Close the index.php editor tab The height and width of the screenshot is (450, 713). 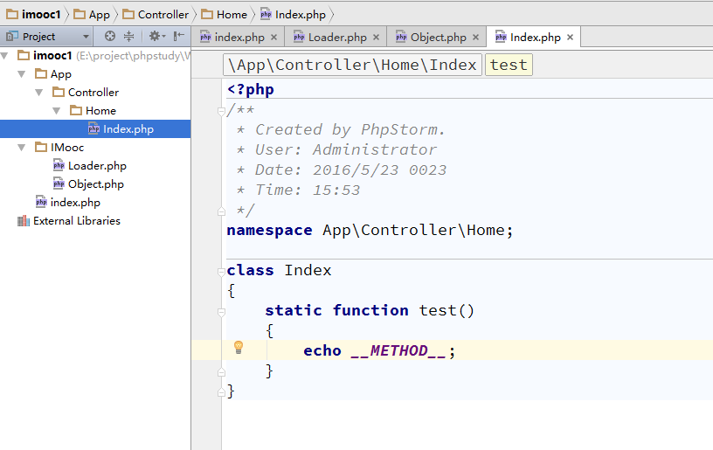tap(273, 38)
